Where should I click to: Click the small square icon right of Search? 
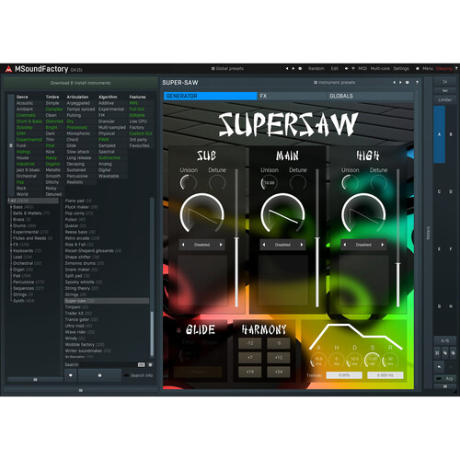(150, 364)
